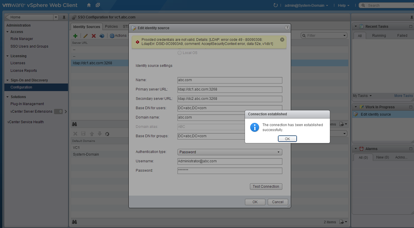Refresh the vSphere Web Client
The height and width of the screenshot is (228, 414).
coord(276,5)
